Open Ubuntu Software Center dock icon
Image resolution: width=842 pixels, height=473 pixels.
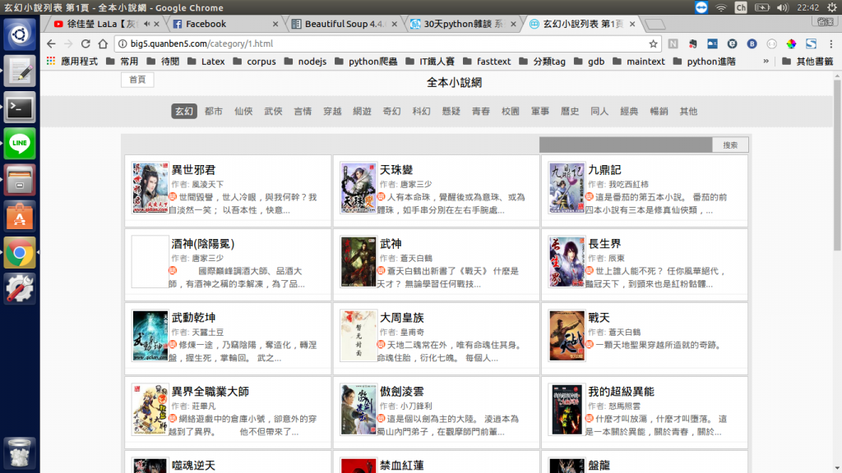tap(20, 216)
